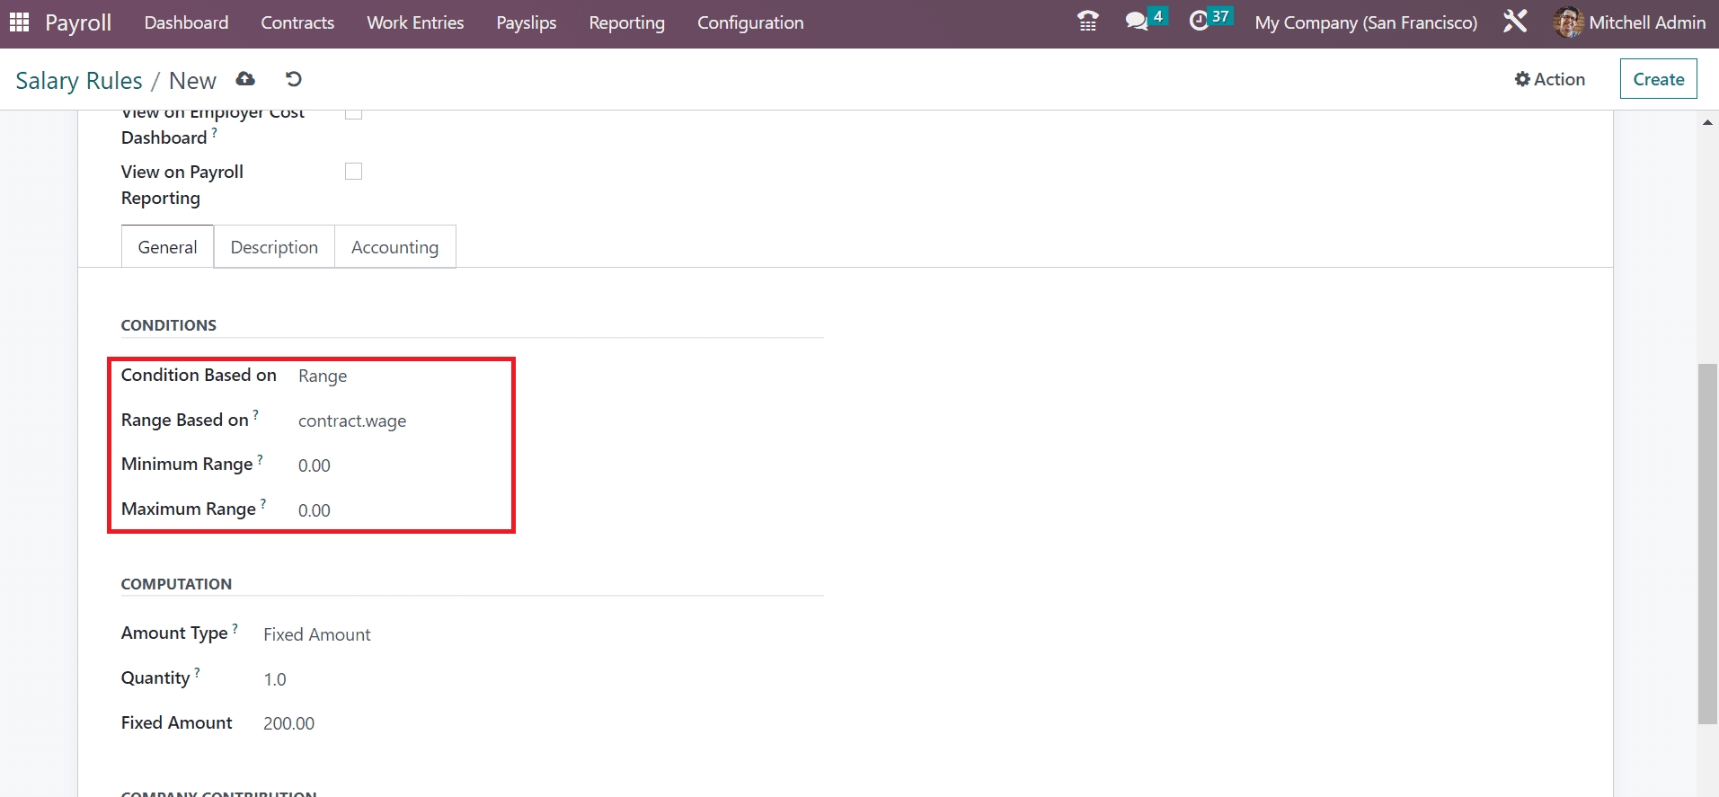This screenshot has width=1719, height=797.
Task: Open the conversations chat icon
Action: point(1137,22)
